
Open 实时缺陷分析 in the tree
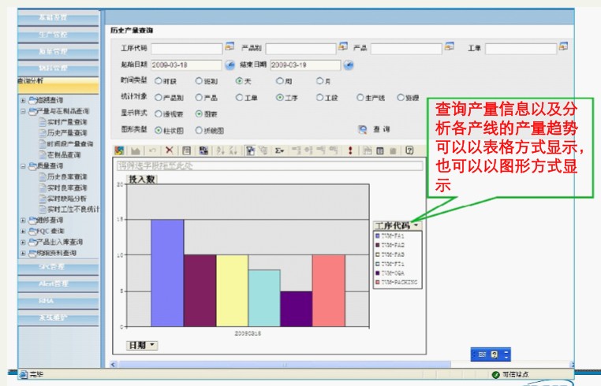click(67, 199)
